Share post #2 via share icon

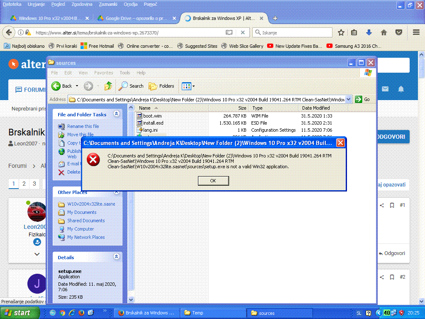tap(382, 277)
